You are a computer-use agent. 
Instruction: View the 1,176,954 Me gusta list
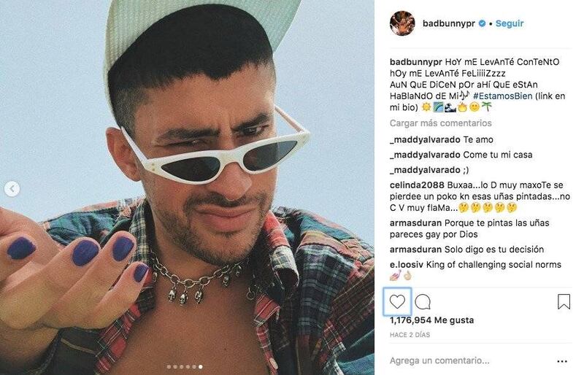(x=431, y=320)
